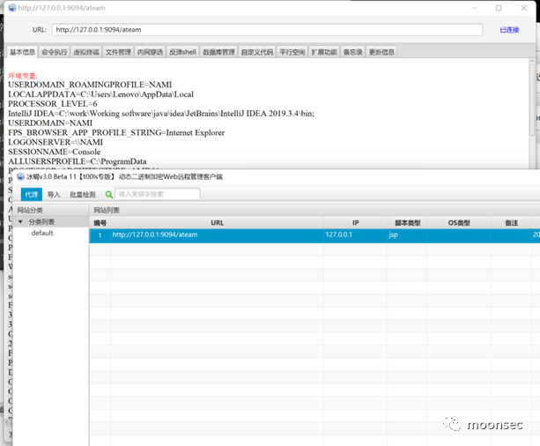The image size is (540, 446).
Task: Minimize the shell connection window
Action: pos(474,8)
